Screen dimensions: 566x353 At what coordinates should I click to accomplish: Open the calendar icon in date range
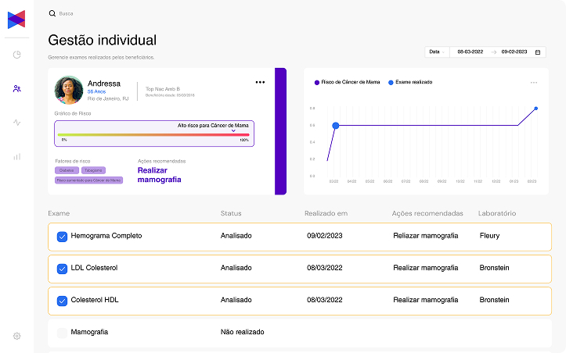[538, 52]
